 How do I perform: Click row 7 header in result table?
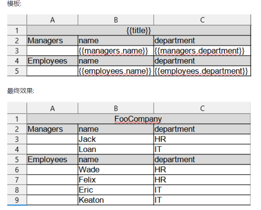point(17,180)
